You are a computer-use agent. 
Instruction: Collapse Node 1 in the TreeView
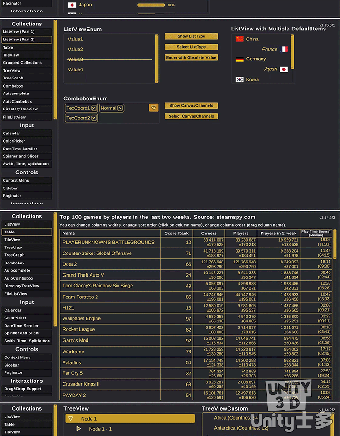pos(70,419)
